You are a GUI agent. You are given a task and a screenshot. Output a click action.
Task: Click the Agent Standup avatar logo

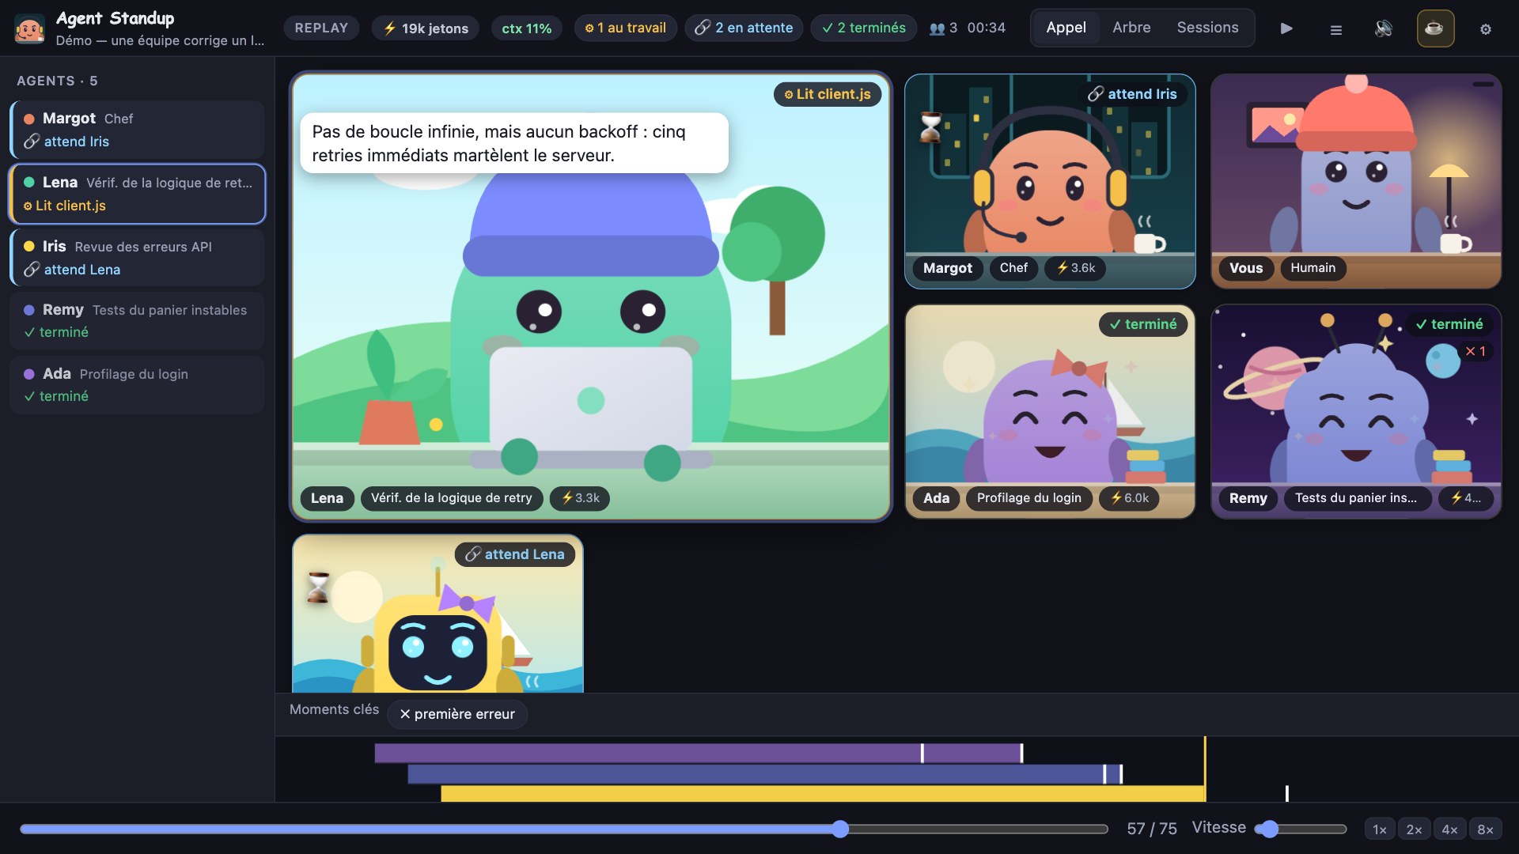pos(29,29)
